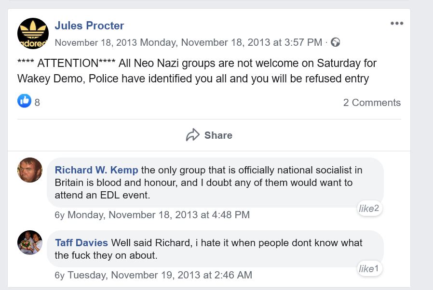This screenshot has height=290, width=433.
Task: Click the 6y timestamp on Richard's comment
Action: pyautogui.click(x=59, y=215)
